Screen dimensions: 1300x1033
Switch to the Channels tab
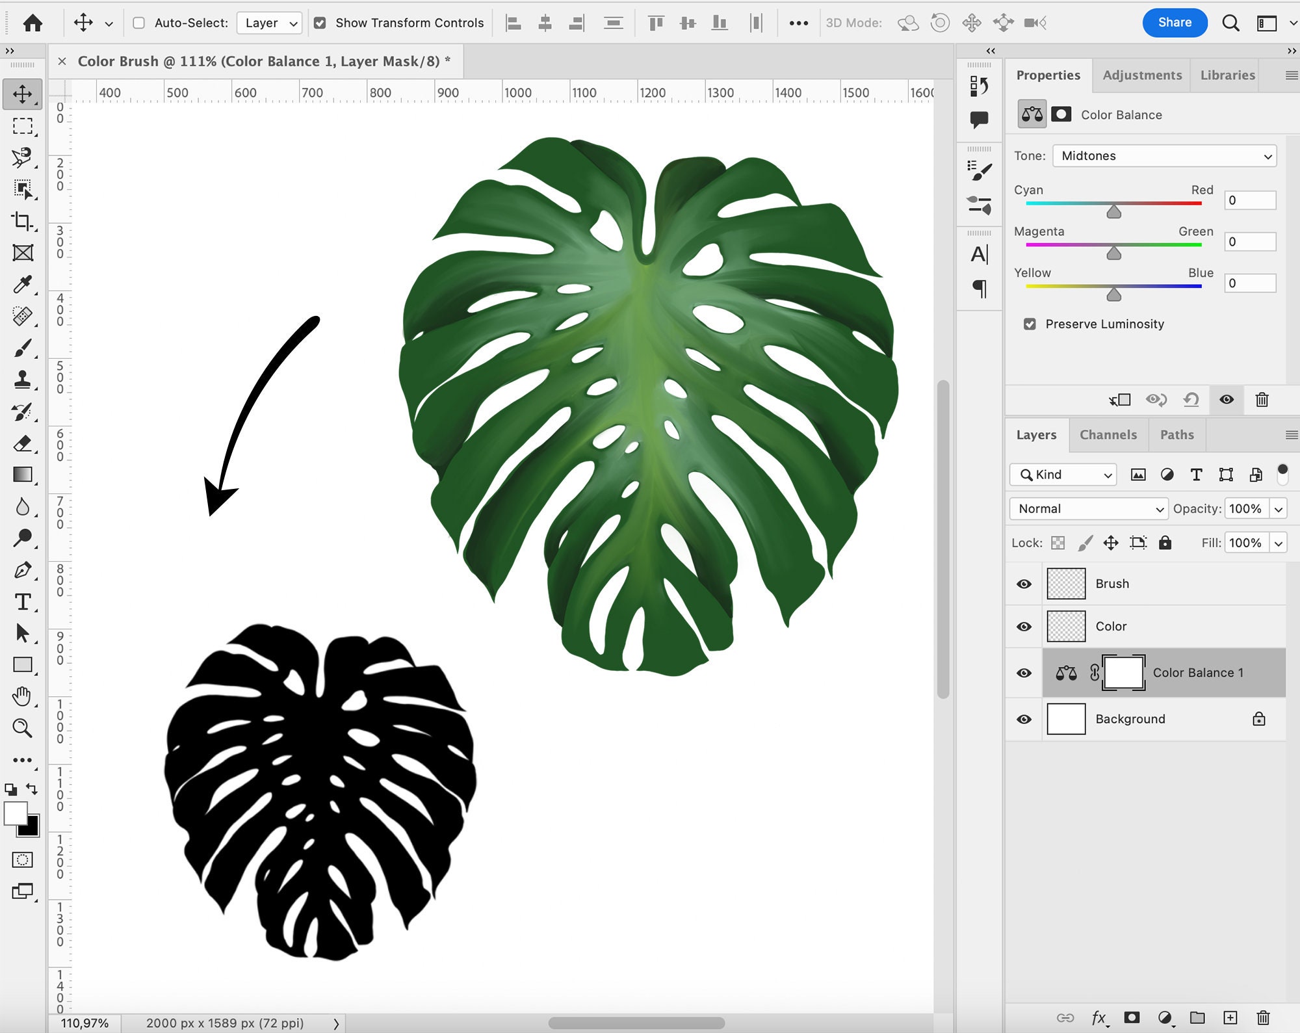[x=1108, y=434]
